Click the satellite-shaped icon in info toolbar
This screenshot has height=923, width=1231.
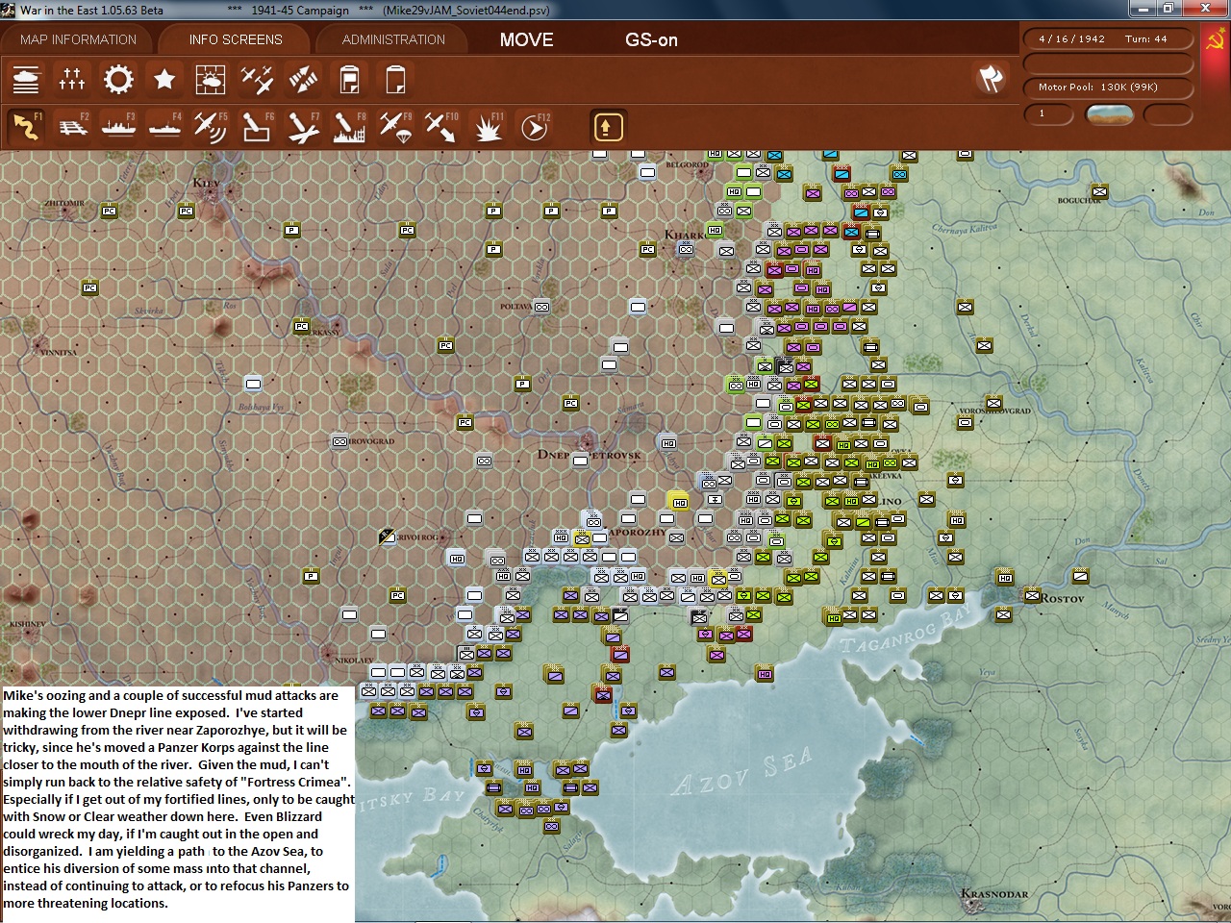[x=303, y=80]
